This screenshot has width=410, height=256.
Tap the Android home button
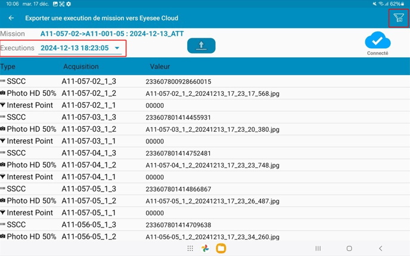[x=349, y=248]
